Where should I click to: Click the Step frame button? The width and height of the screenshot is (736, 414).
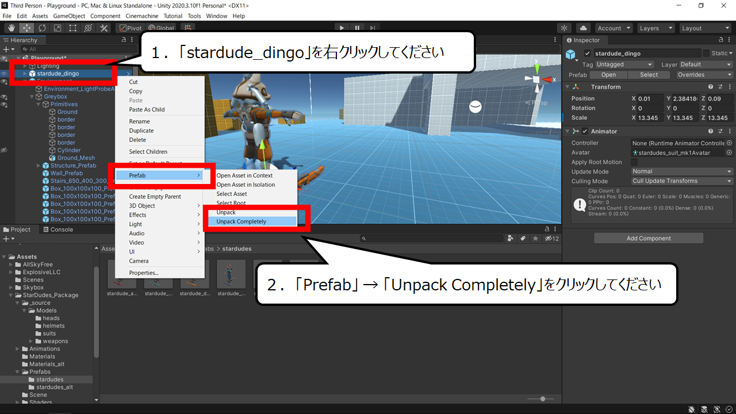point(373,28)
